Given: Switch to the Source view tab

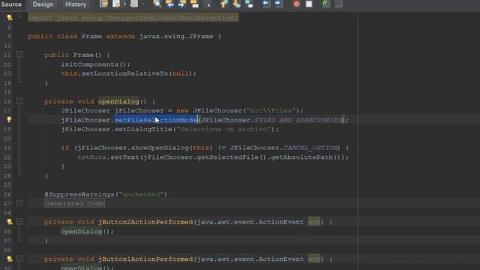Looking at the screenshot, I should (12, 4).
